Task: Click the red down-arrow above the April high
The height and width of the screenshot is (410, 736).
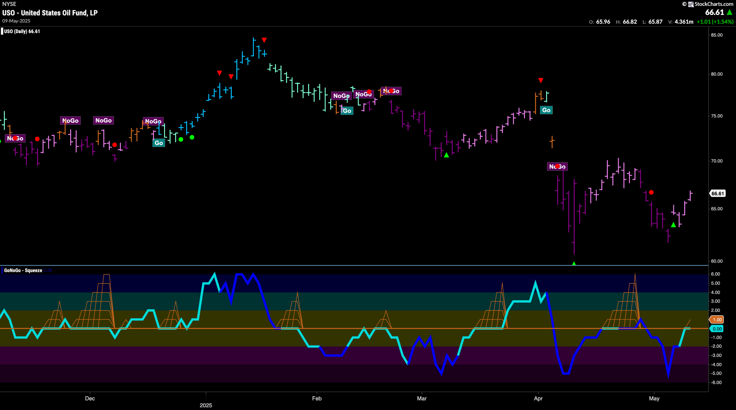Action: click(x=540, y=80)
